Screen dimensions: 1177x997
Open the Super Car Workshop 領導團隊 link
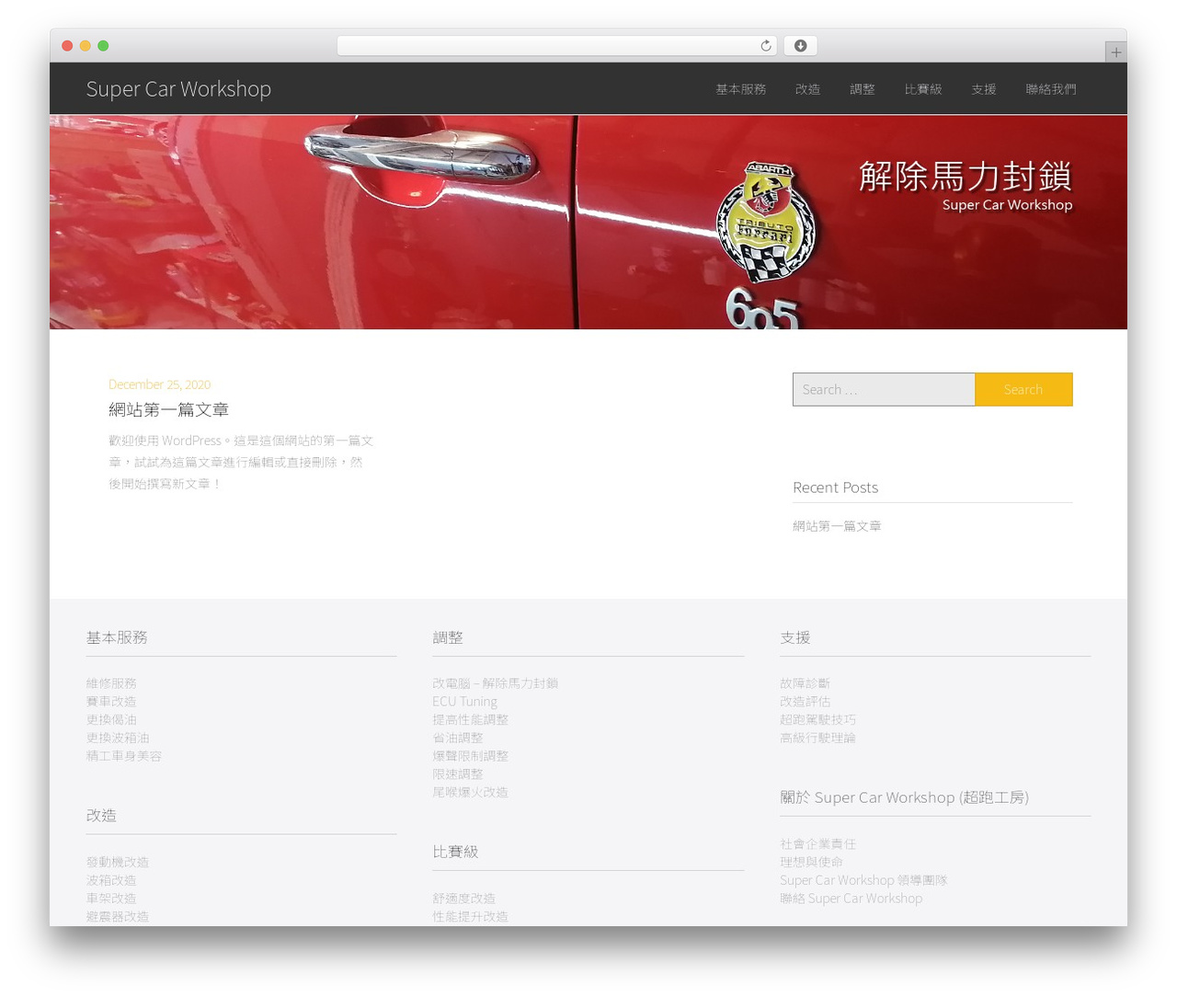click(863, 880)
